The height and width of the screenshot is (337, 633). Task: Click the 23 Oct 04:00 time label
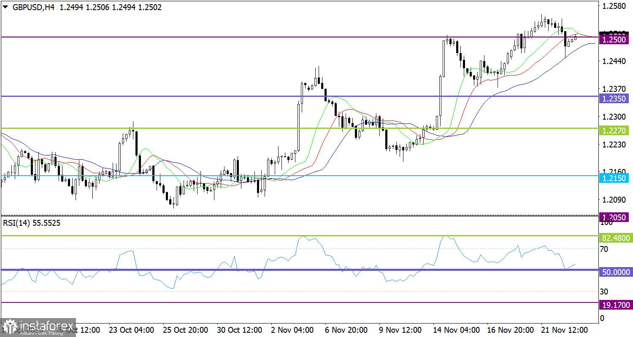pos(131,329)
